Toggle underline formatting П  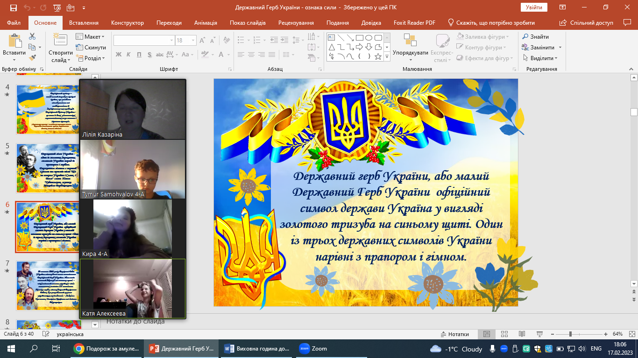139,55
